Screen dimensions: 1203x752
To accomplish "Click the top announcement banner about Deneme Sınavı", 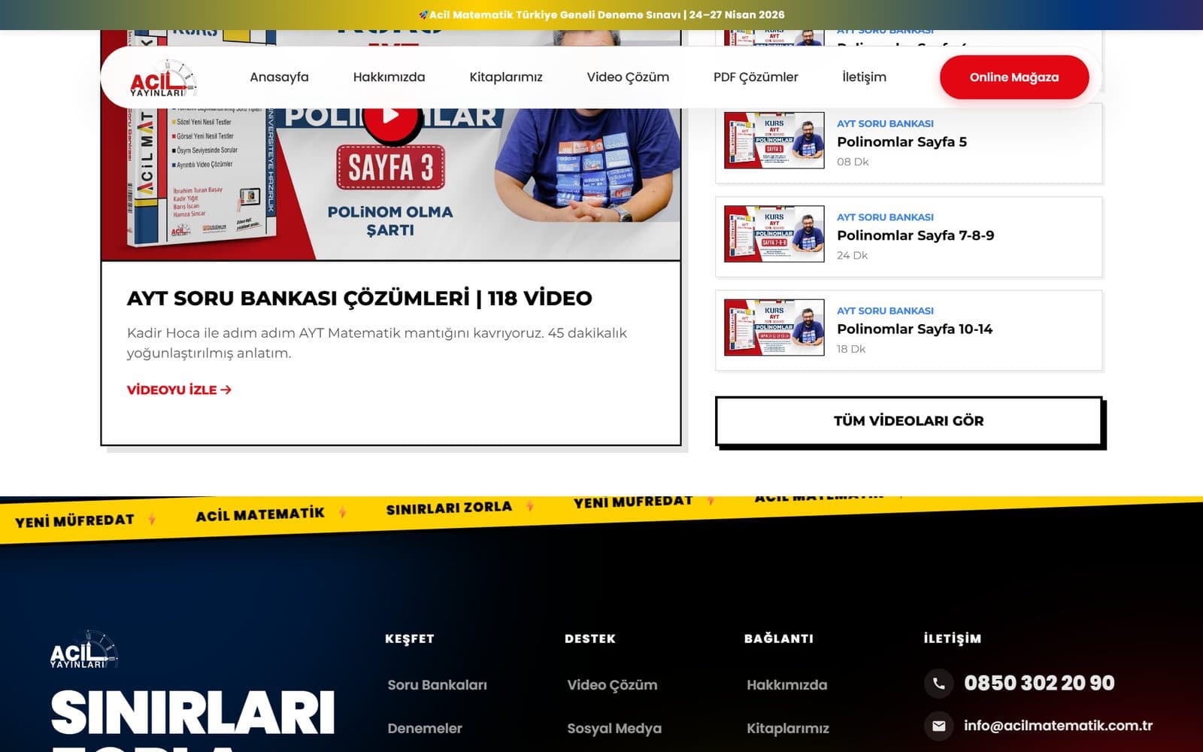I will [x=601, y=14].
